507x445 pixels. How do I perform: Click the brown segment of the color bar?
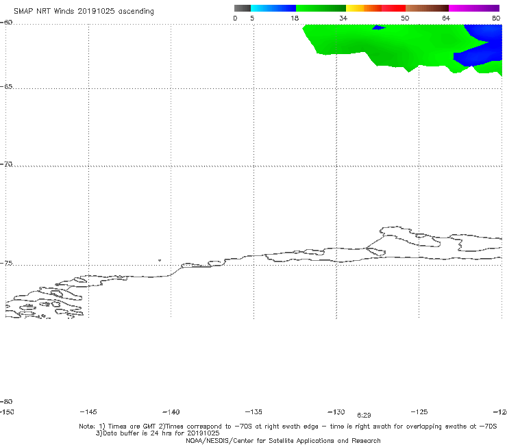[x=427, y=8]
